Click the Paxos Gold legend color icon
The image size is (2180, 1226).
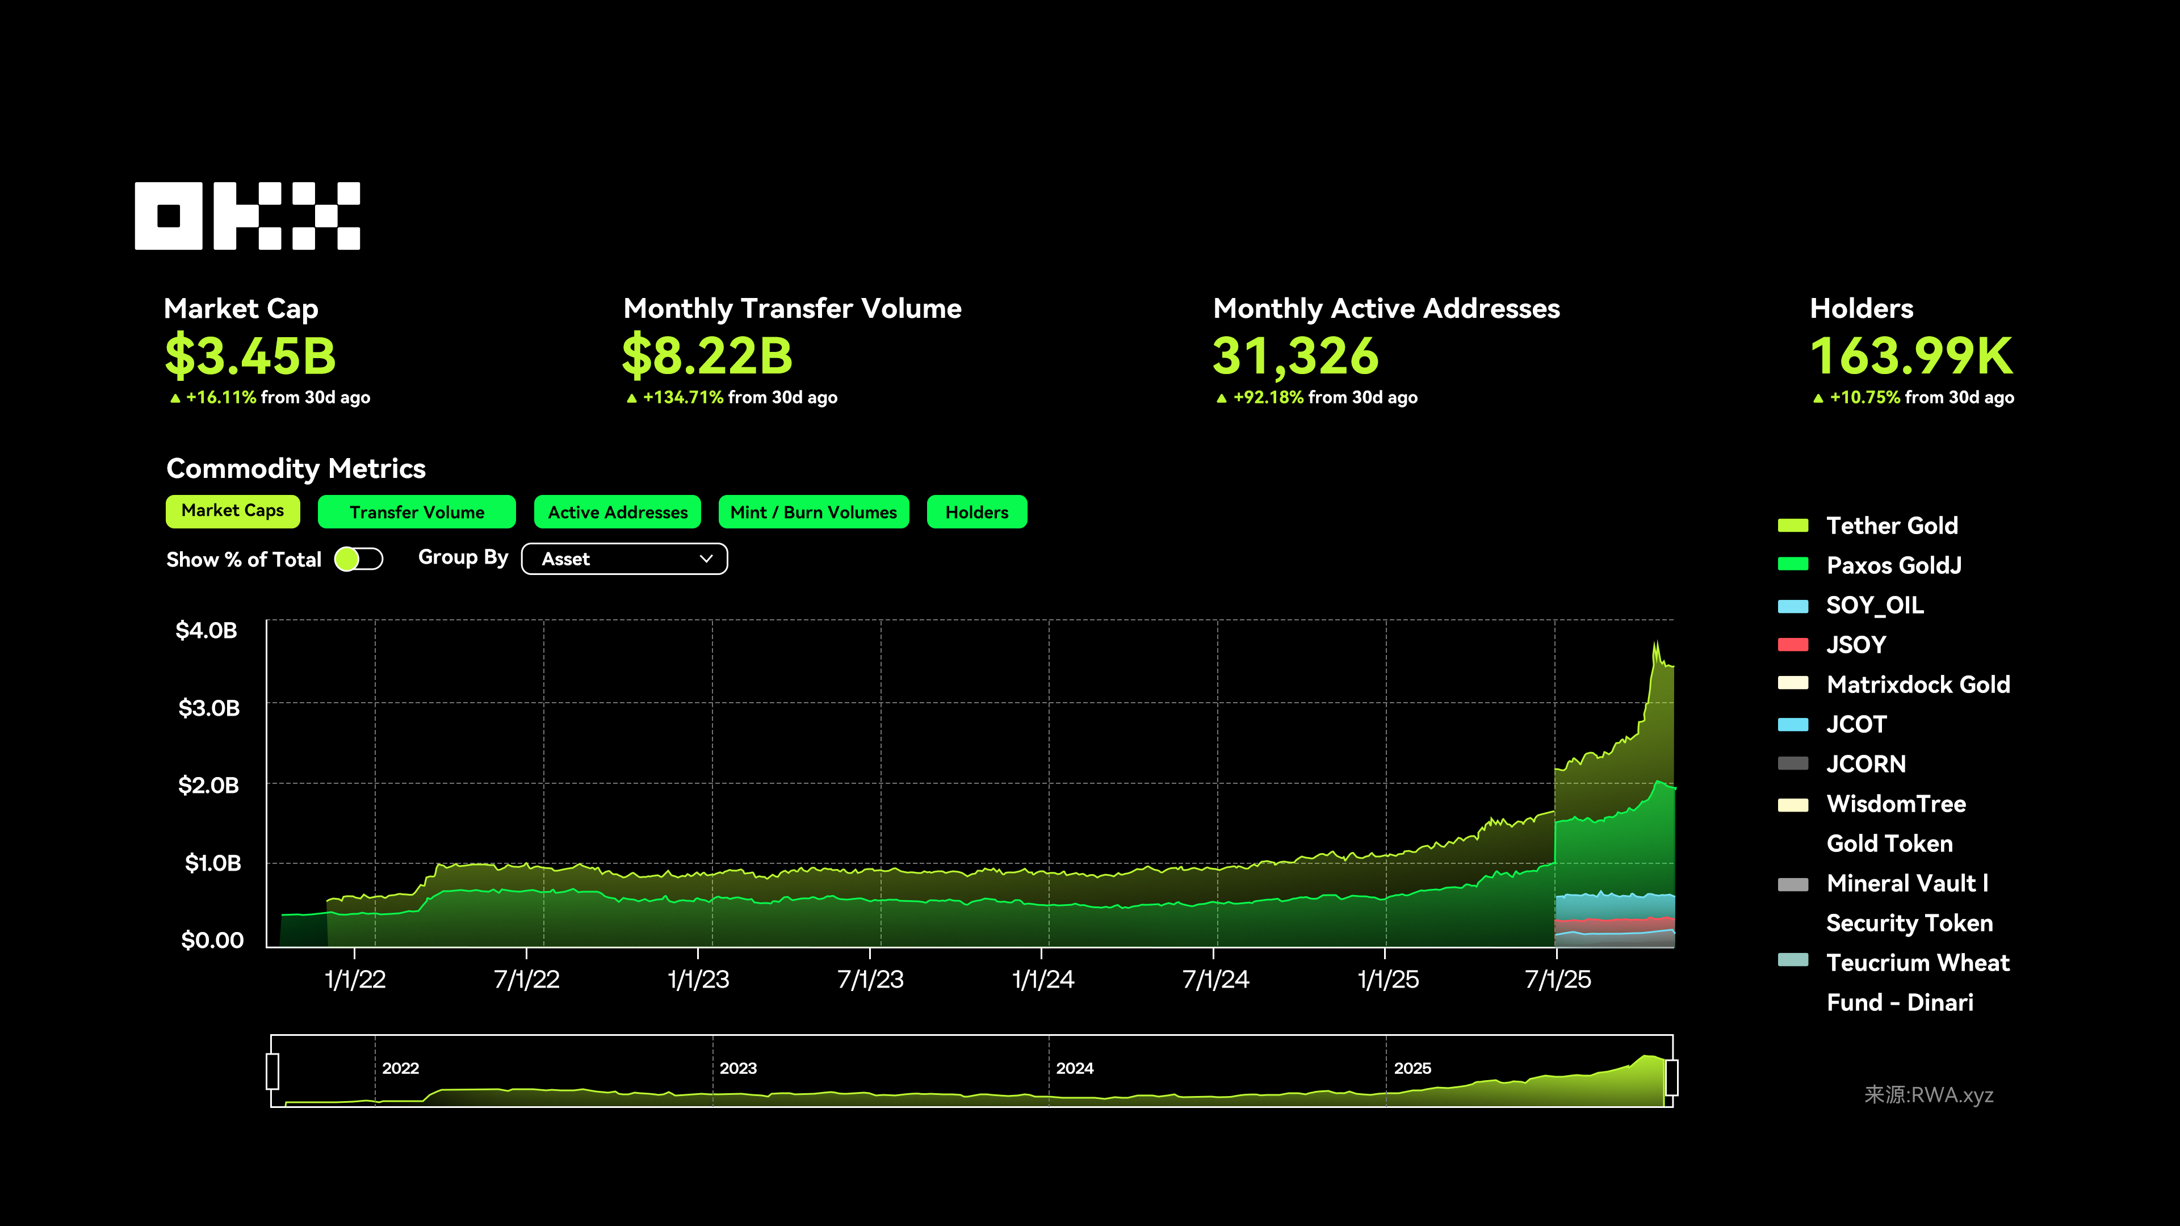1792,564
